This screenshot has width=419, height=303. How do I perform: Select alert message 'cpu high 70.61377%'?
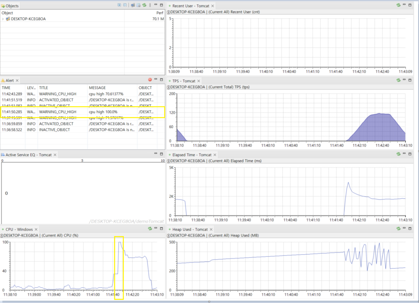(x=106, y=94)
